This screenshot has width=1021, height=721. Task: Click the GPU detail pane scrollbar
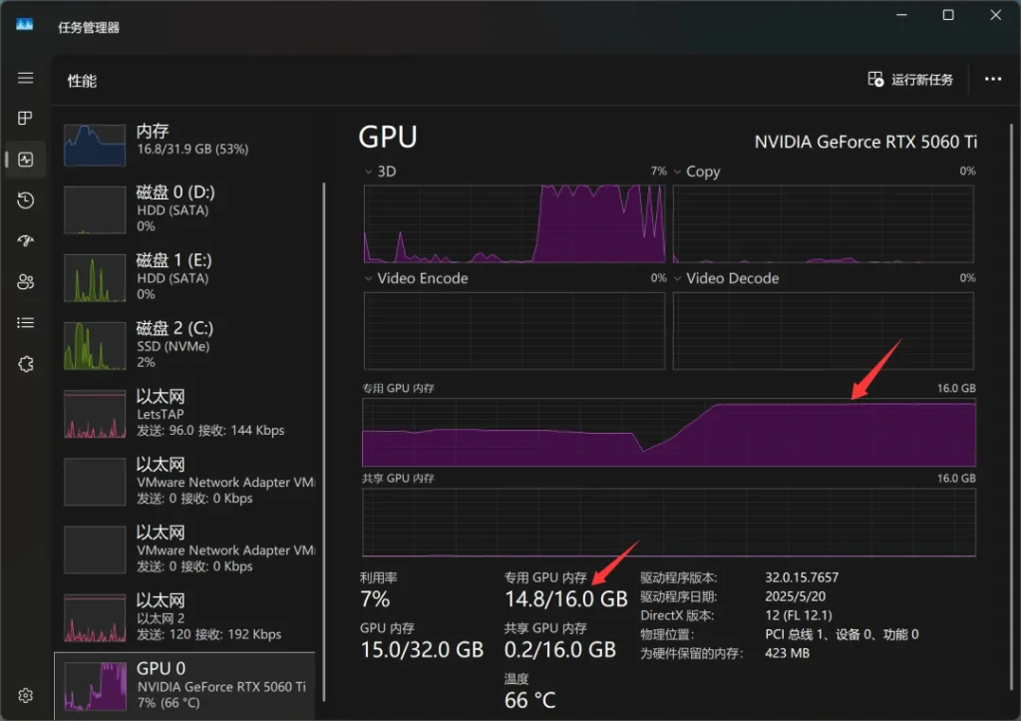click(x=1011, y=407)
